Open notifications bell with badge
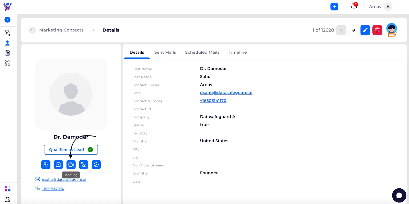 coord(354,6)
